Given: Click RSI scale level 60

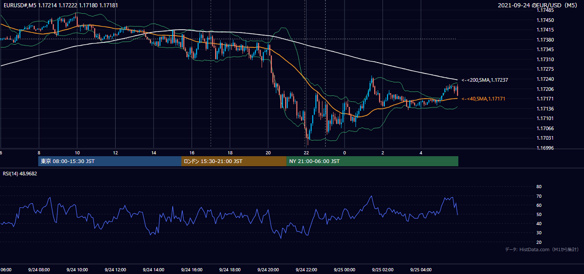Looking at the screenshot, I should pos(539,205).
